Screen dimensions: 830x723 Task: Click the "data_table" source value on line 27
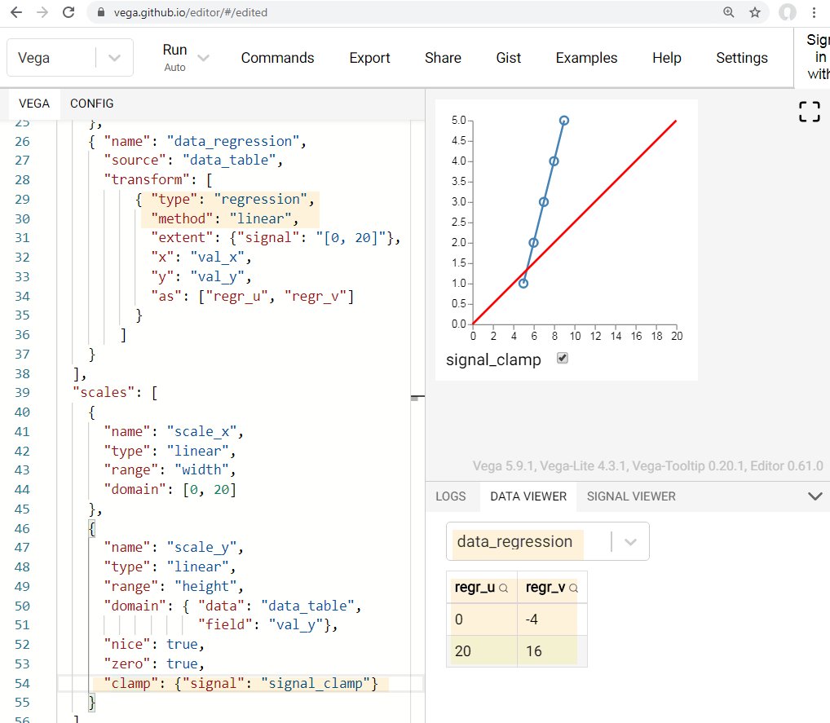(x=228, y=161)
